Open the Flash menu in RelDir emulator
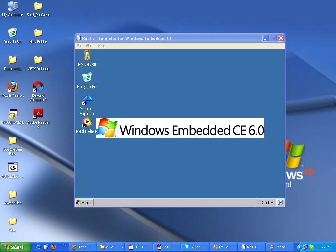 90,46
